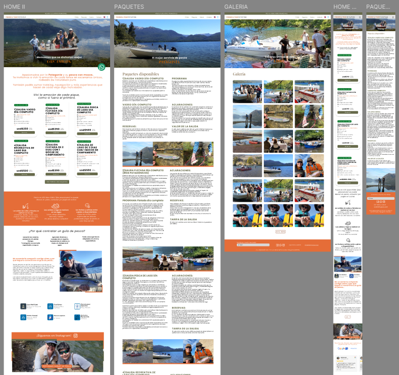Click the email input in GALERIA footer
399x375 pixels.
(253, 245)
